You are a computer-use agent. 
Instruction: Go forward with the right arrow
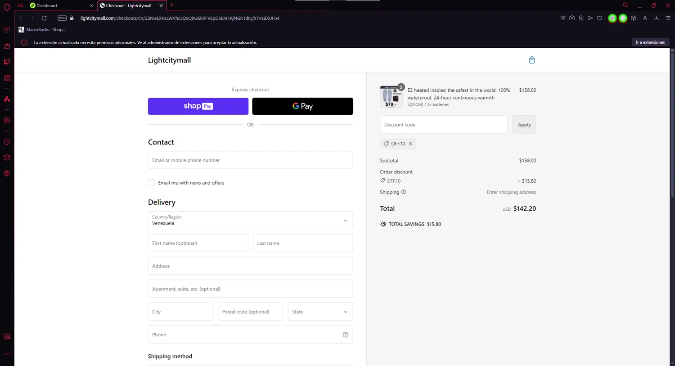(32, 18)
